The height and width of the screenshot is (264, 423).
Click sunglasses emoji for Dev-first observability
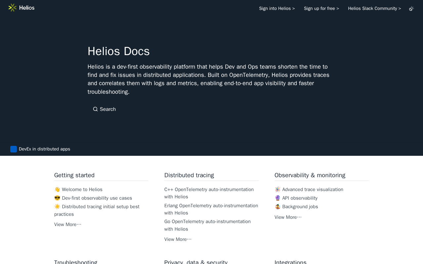pos(57,198)
